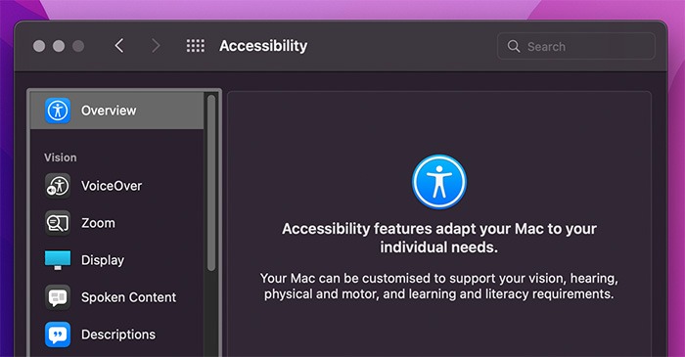This screenshot has height=357, width=685.
Task: Go forward with the right chevron
Action: click(x=155, y=46)
